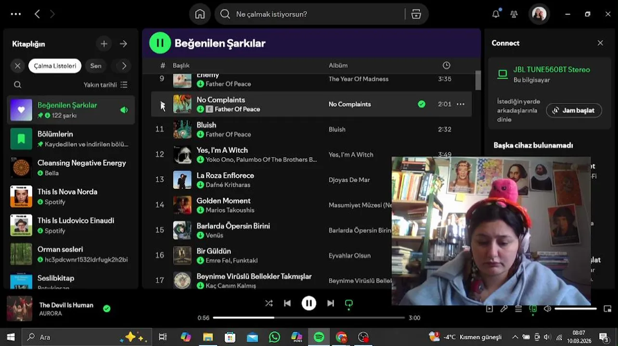Toggle saved check for The Devil Is Human
618x346 pixels.
(107, 309)
